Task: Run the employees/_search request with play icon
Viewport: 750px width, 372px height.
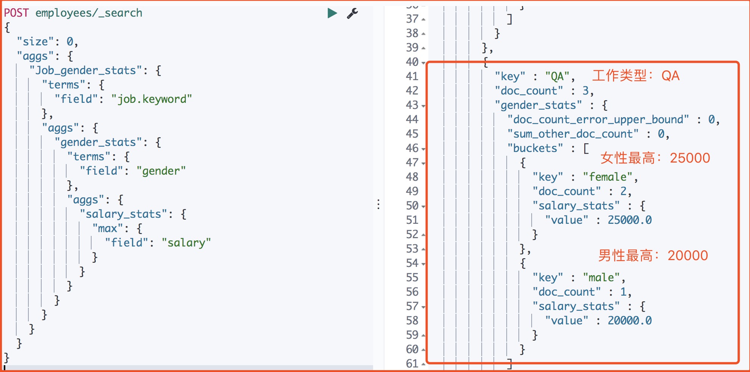Action: [332, 13]
